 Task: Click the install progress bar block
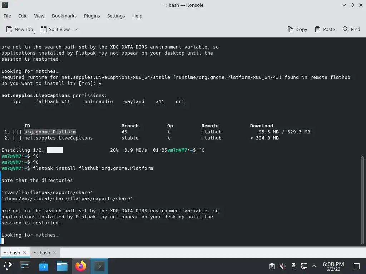coord(55,150)
